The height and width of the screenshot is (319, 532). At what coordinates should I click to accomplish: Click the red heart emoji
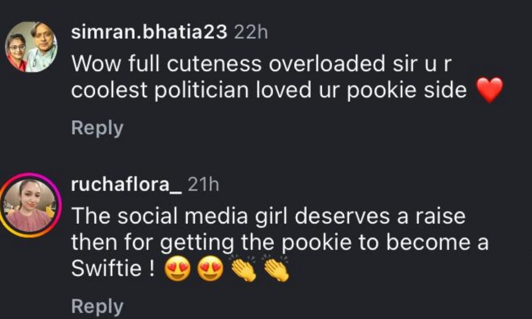click(490, 90)
